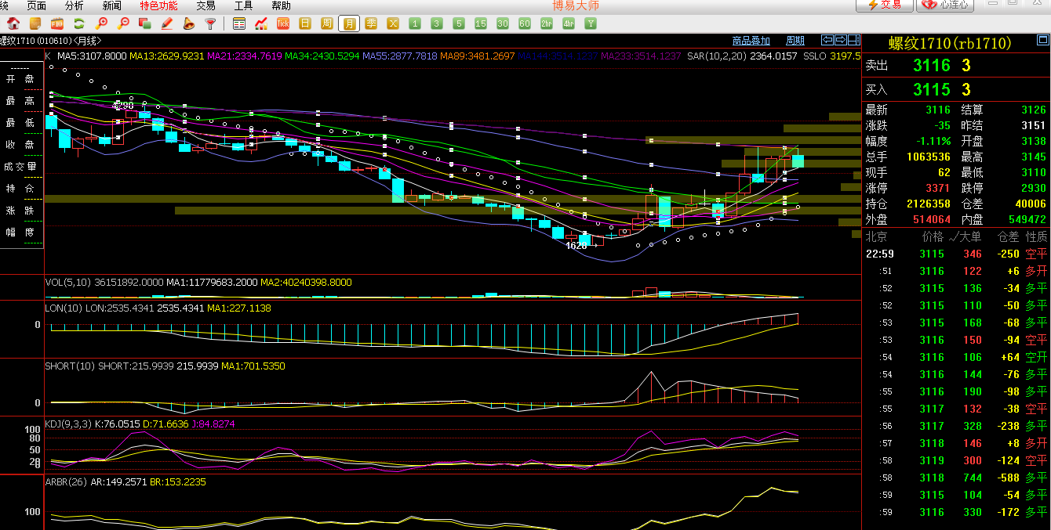This screenshot has height=530, width=1051.
Task: Open the time-sharing trend chart icon
Action: 261,23
